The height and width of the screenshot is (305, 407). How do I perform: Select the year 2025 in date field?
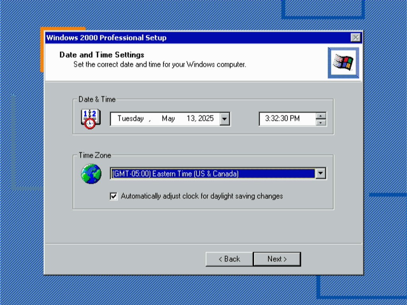coord(206,118)
